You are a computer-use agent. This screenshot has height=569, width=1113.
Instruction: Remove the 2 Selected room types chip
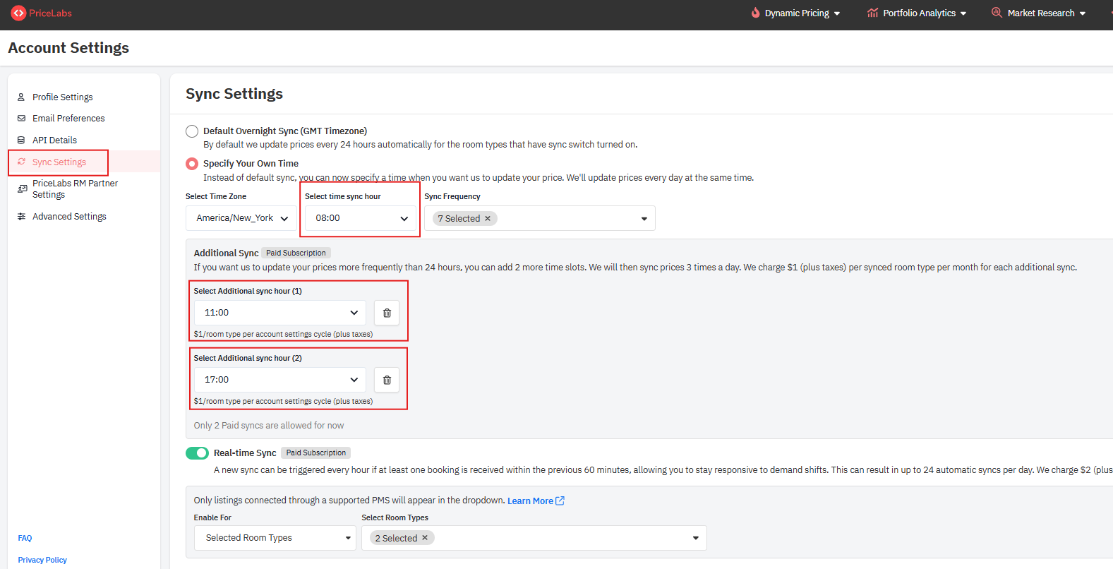[x=425, y=538]
